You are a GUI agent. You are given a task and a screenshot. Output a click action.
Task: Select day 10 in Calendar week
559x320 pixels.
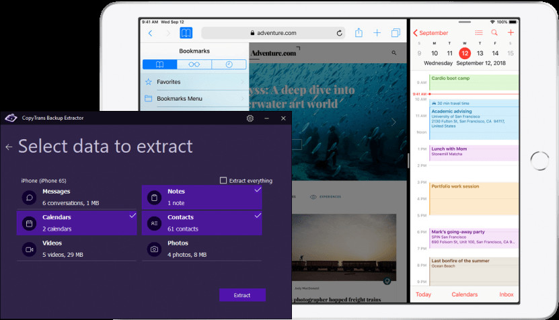click(x=435, y=54)
